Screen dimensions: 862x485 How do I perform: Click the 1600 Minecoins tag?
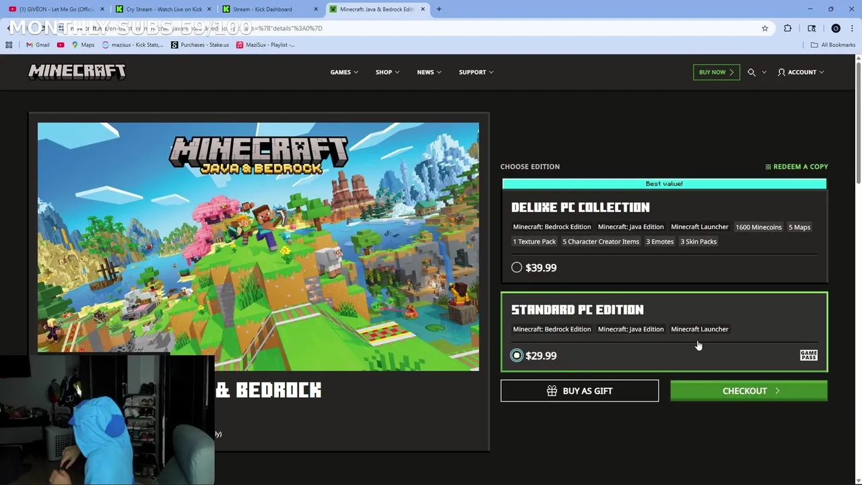tap(758, 227)
